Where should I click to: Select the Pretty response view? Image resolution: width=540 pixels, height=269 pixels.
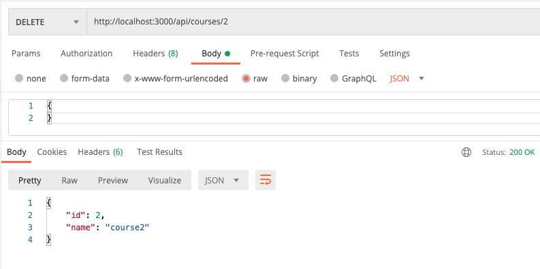(x=29, y=181)
